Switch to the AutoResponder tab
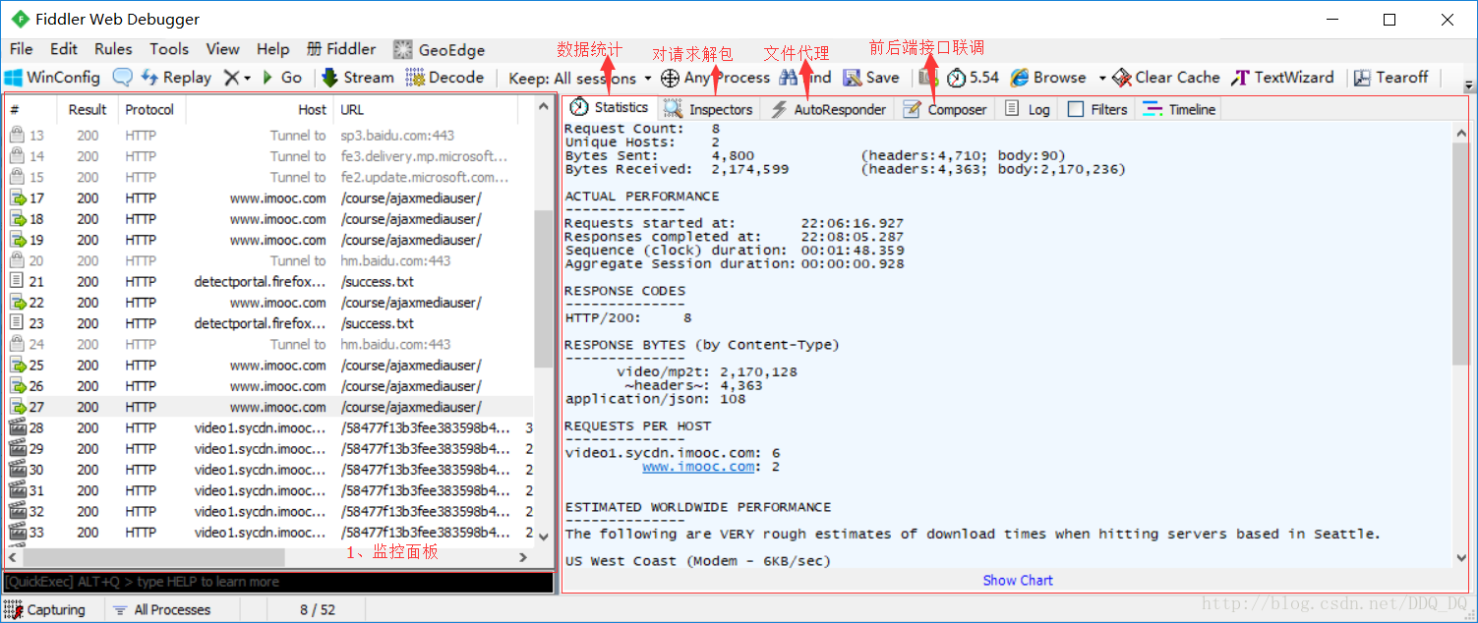The image size is (1478, 623). [x=828, y=109]
